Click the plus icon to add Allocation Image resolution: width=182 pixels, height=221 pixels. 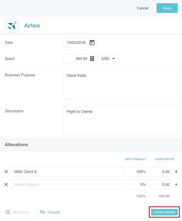8,212
